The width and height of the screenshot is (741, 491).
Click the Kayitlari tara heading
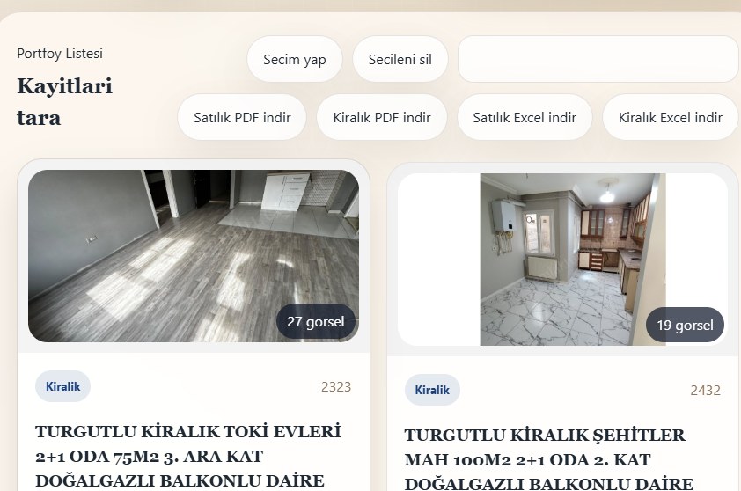point(65,101)
